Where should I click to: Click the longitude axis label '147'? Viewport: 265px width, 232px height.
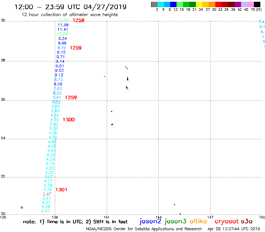(x=211, y=217)
